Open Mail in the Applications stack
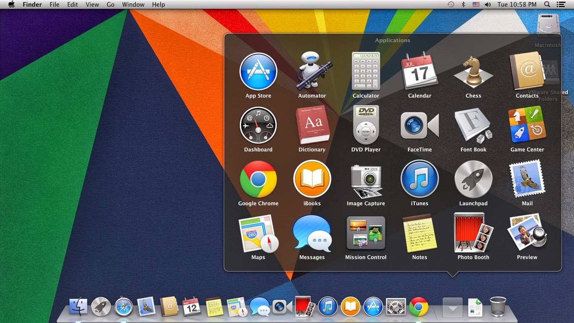Screen dimensions: 574x323 click(x=527, y=179)
